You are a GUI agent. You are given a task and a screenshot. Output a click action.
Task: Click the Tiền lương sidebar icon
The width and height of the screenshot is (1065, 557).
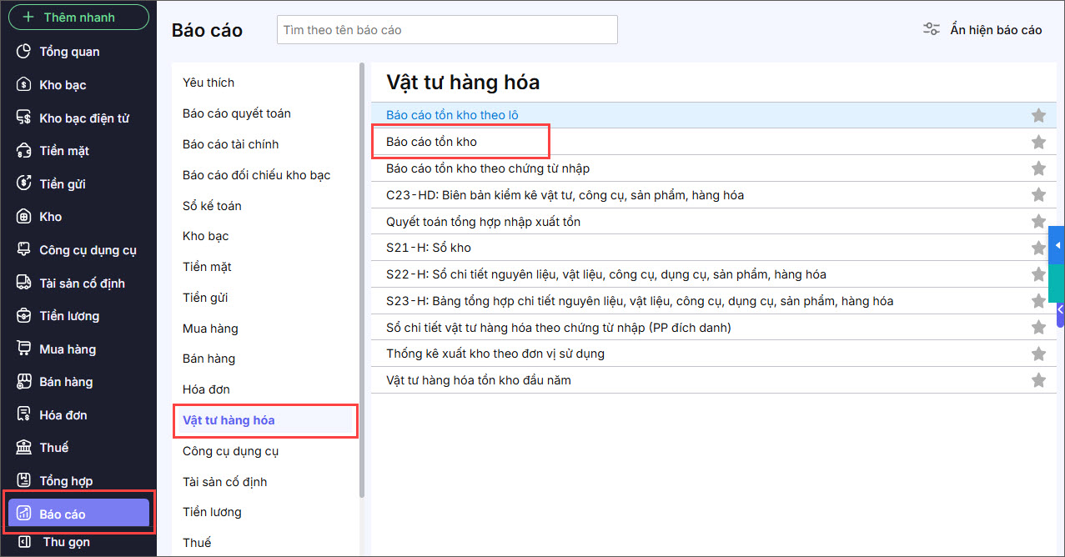[24, 316]
